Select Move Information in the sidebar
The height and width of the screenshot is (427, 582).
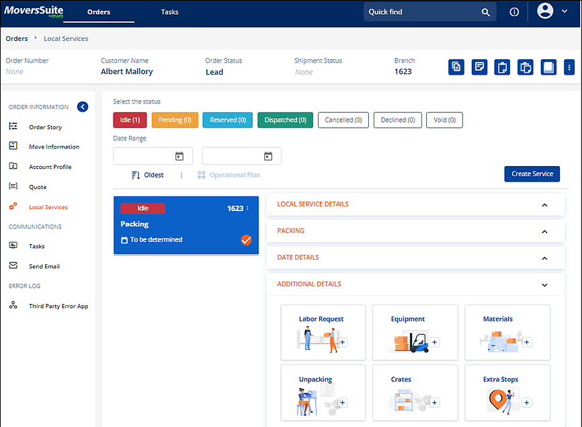(54, 146)
